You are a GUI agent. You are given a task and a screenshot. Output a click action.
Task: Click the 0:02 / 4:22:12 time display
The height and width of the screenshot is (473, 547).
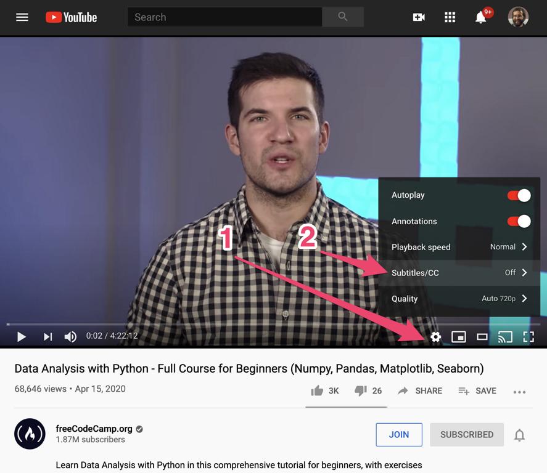[112, 336]
